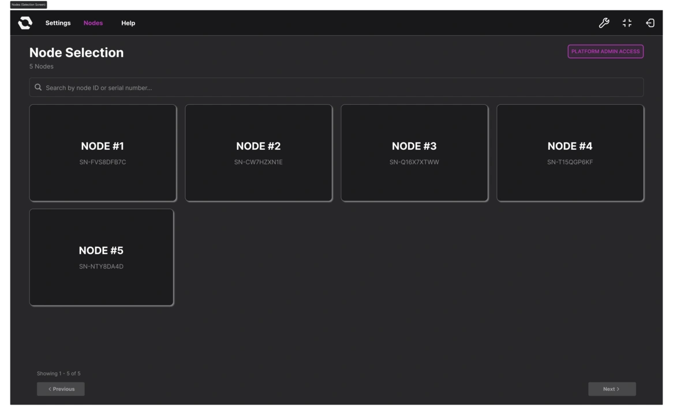
Task: Open the Settings menu
Action: [x=58, y=23]
